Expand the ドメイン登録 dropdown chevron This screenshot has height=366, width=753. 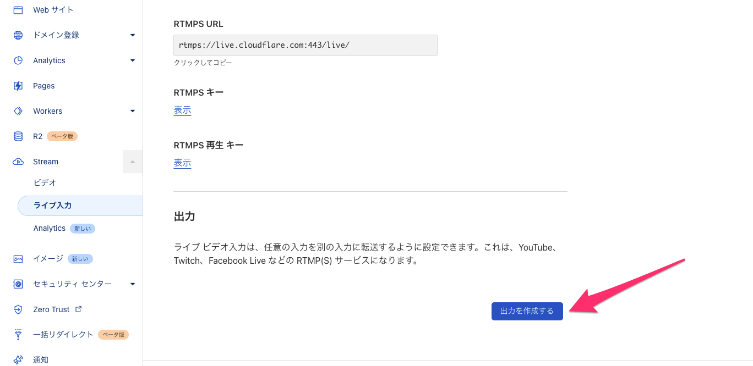click(132, 35)
